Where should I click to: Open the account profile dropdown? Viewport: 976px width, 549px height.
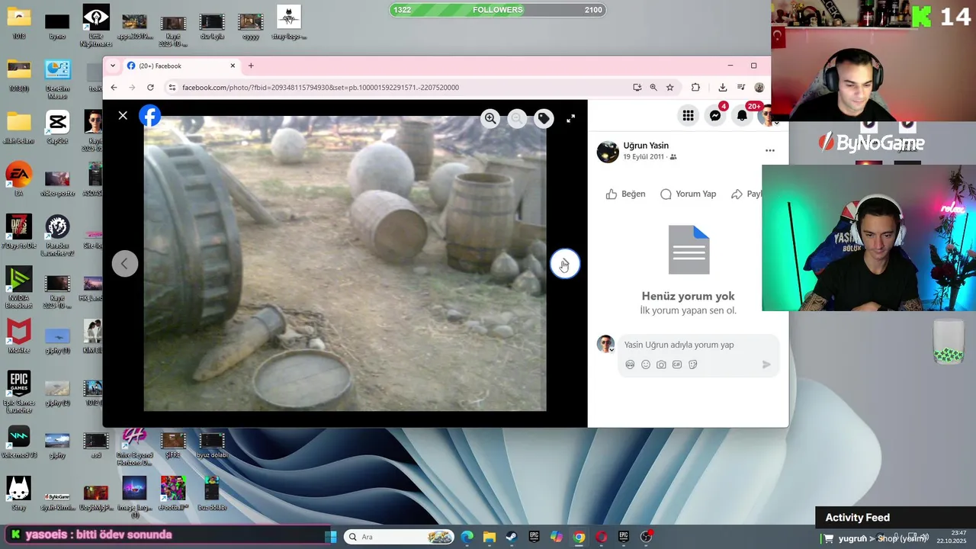tap(767, 115)
